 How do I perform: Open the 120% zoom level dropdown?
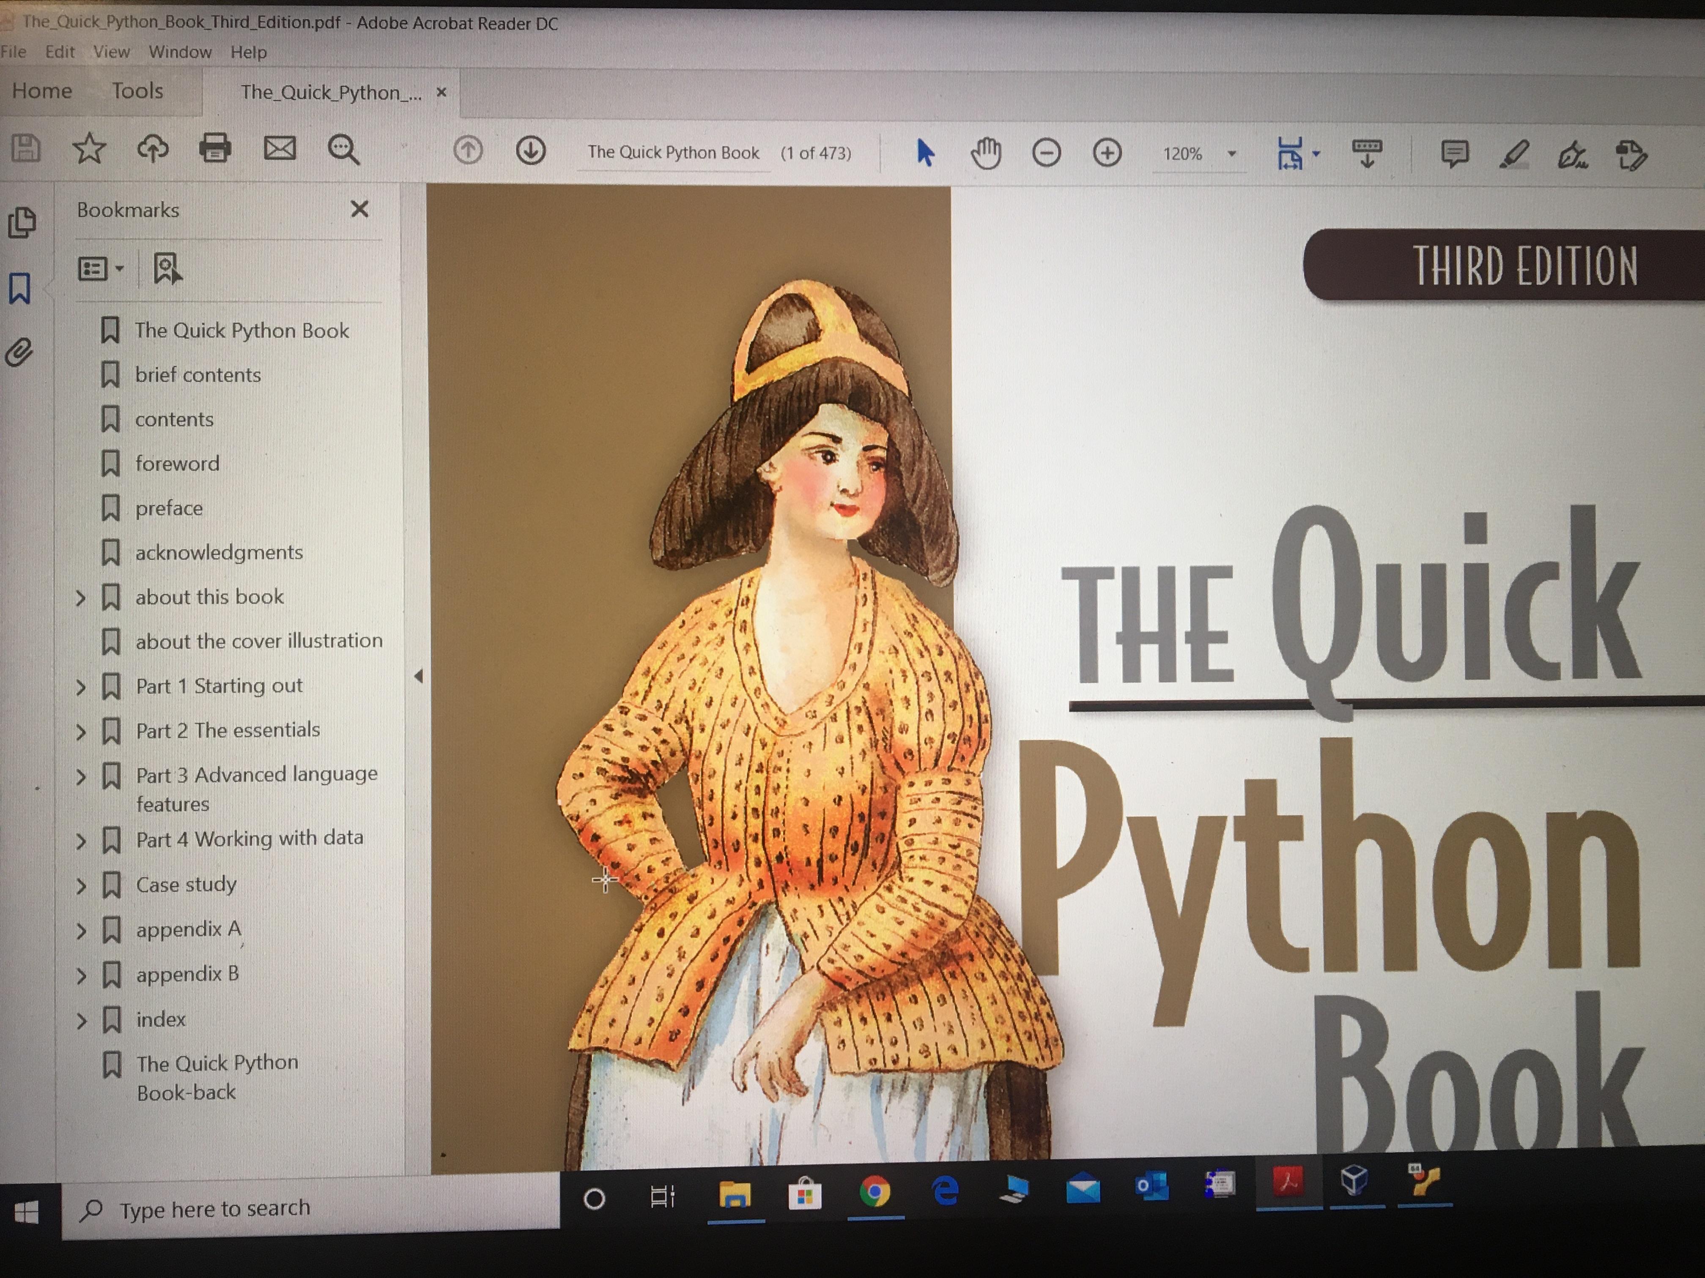point(1232,154)
